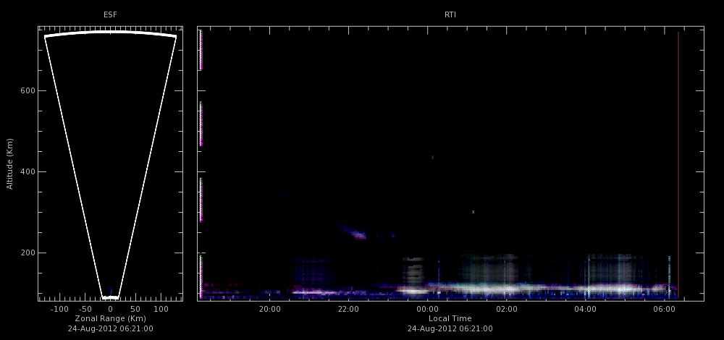Click the 100 zonal range tick label

[x=161, y=309]
